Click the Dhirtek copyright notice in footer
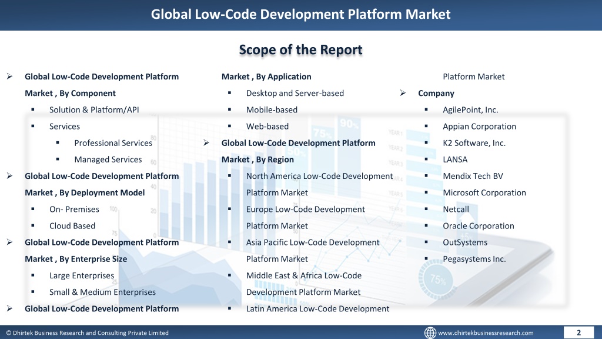The width and height of the screenshot is (602, 339). 87,333
